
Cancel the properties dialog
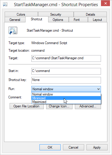[73, 147]
